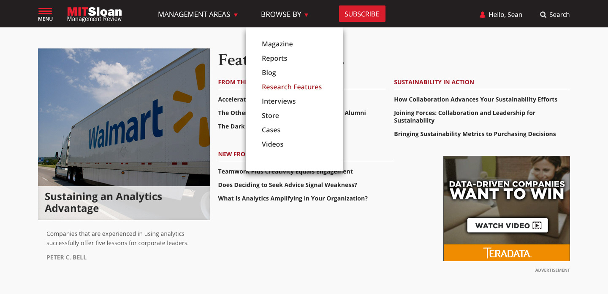
Task: Open the Management Areas menu label
Action: [194, 14]
